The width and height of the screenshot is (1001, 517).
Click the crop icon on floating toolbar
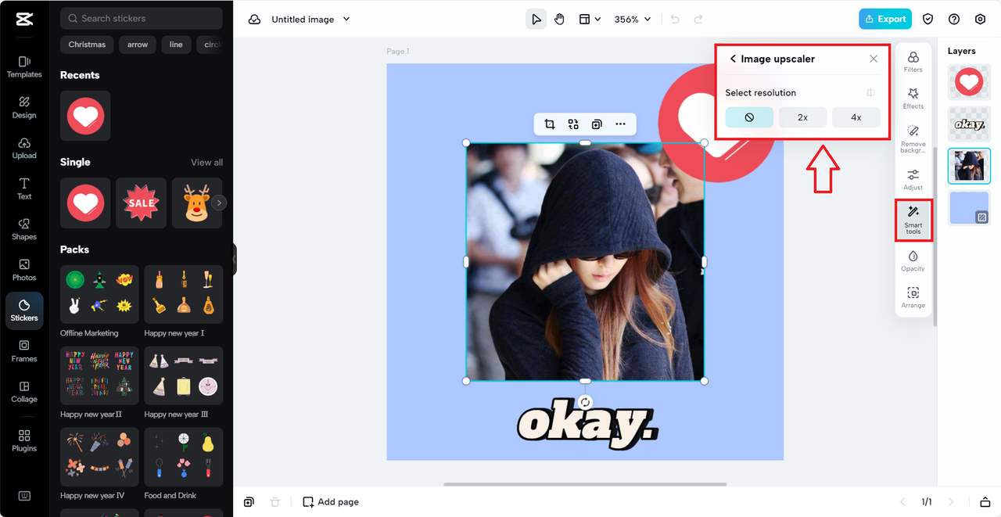(550, 124)
